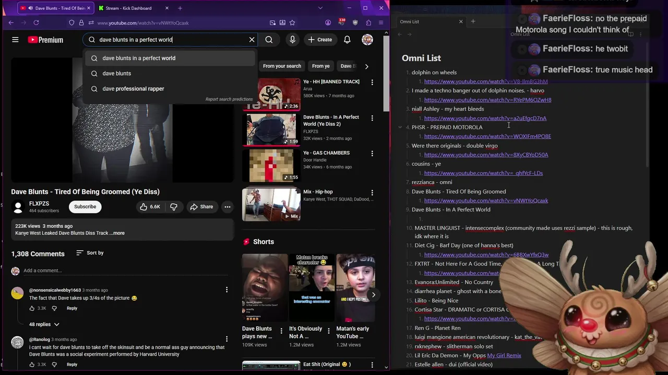This screenshot has width=668, height=375.
Task: Open the Sort by comments dropdown
Action: click(x=90, y=253)
